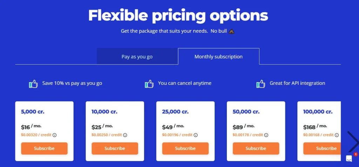Click the info icon beside $0.00250 / credit
359x167 pixels.
[125, 135]
